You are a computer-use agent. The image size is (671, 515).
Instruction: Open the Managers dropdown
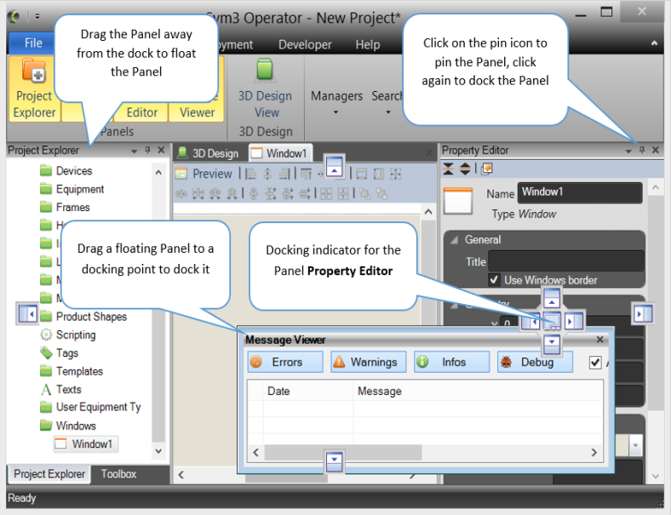click(336, 103)
